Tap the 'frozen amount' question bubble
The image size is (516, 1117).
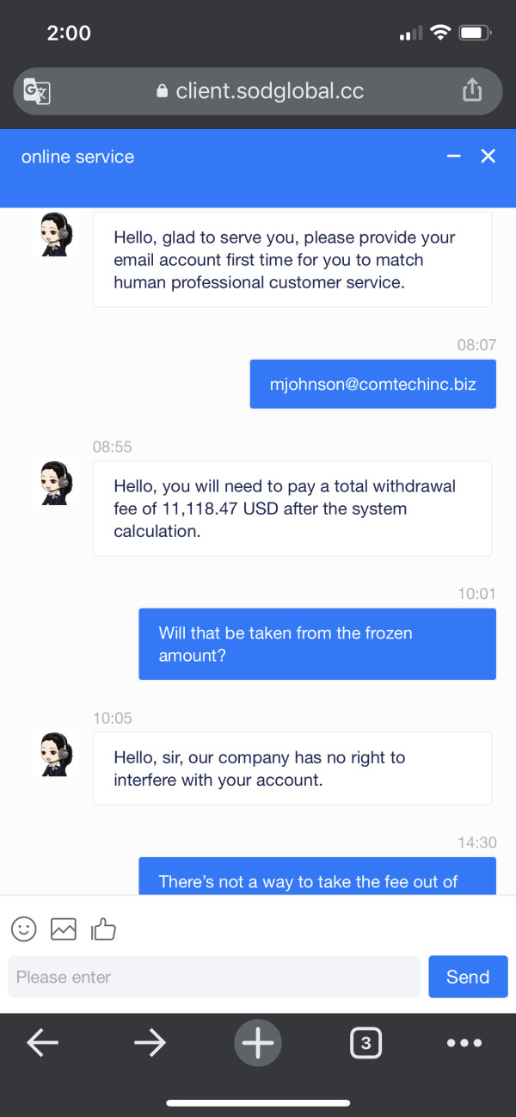tap(317, 644)
